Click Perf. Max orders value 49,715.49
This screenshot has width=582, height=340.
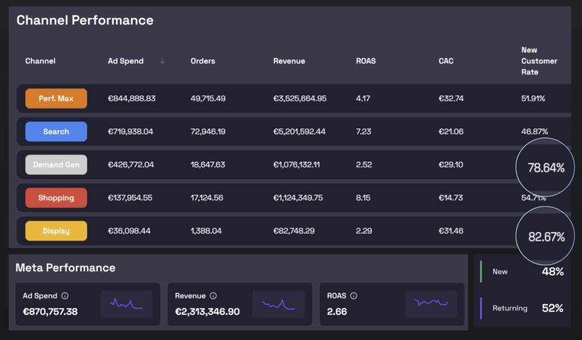click(x=208, y=98)
